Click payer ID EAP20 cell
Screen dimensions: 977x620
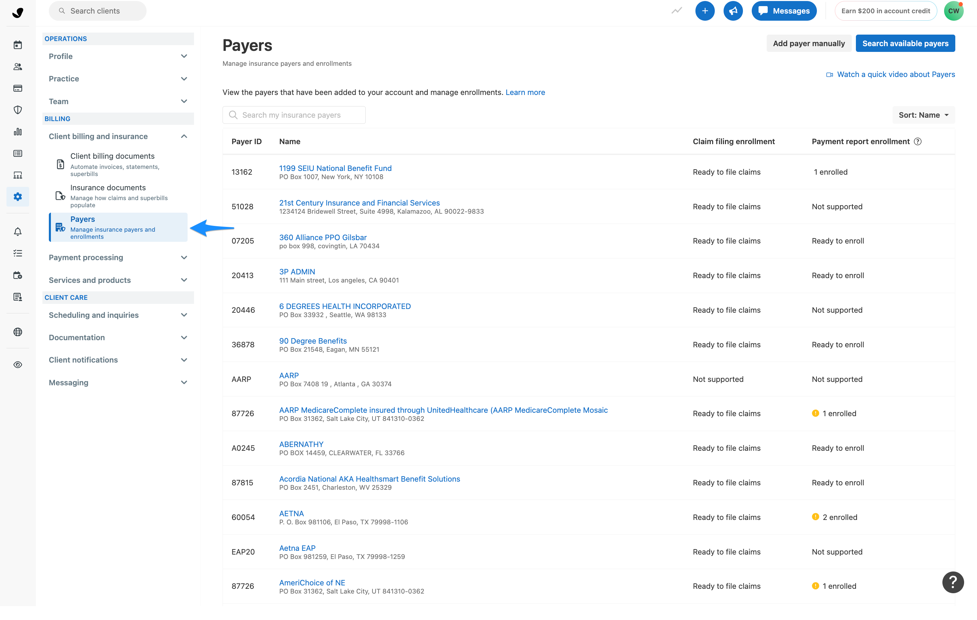(243, 552)
